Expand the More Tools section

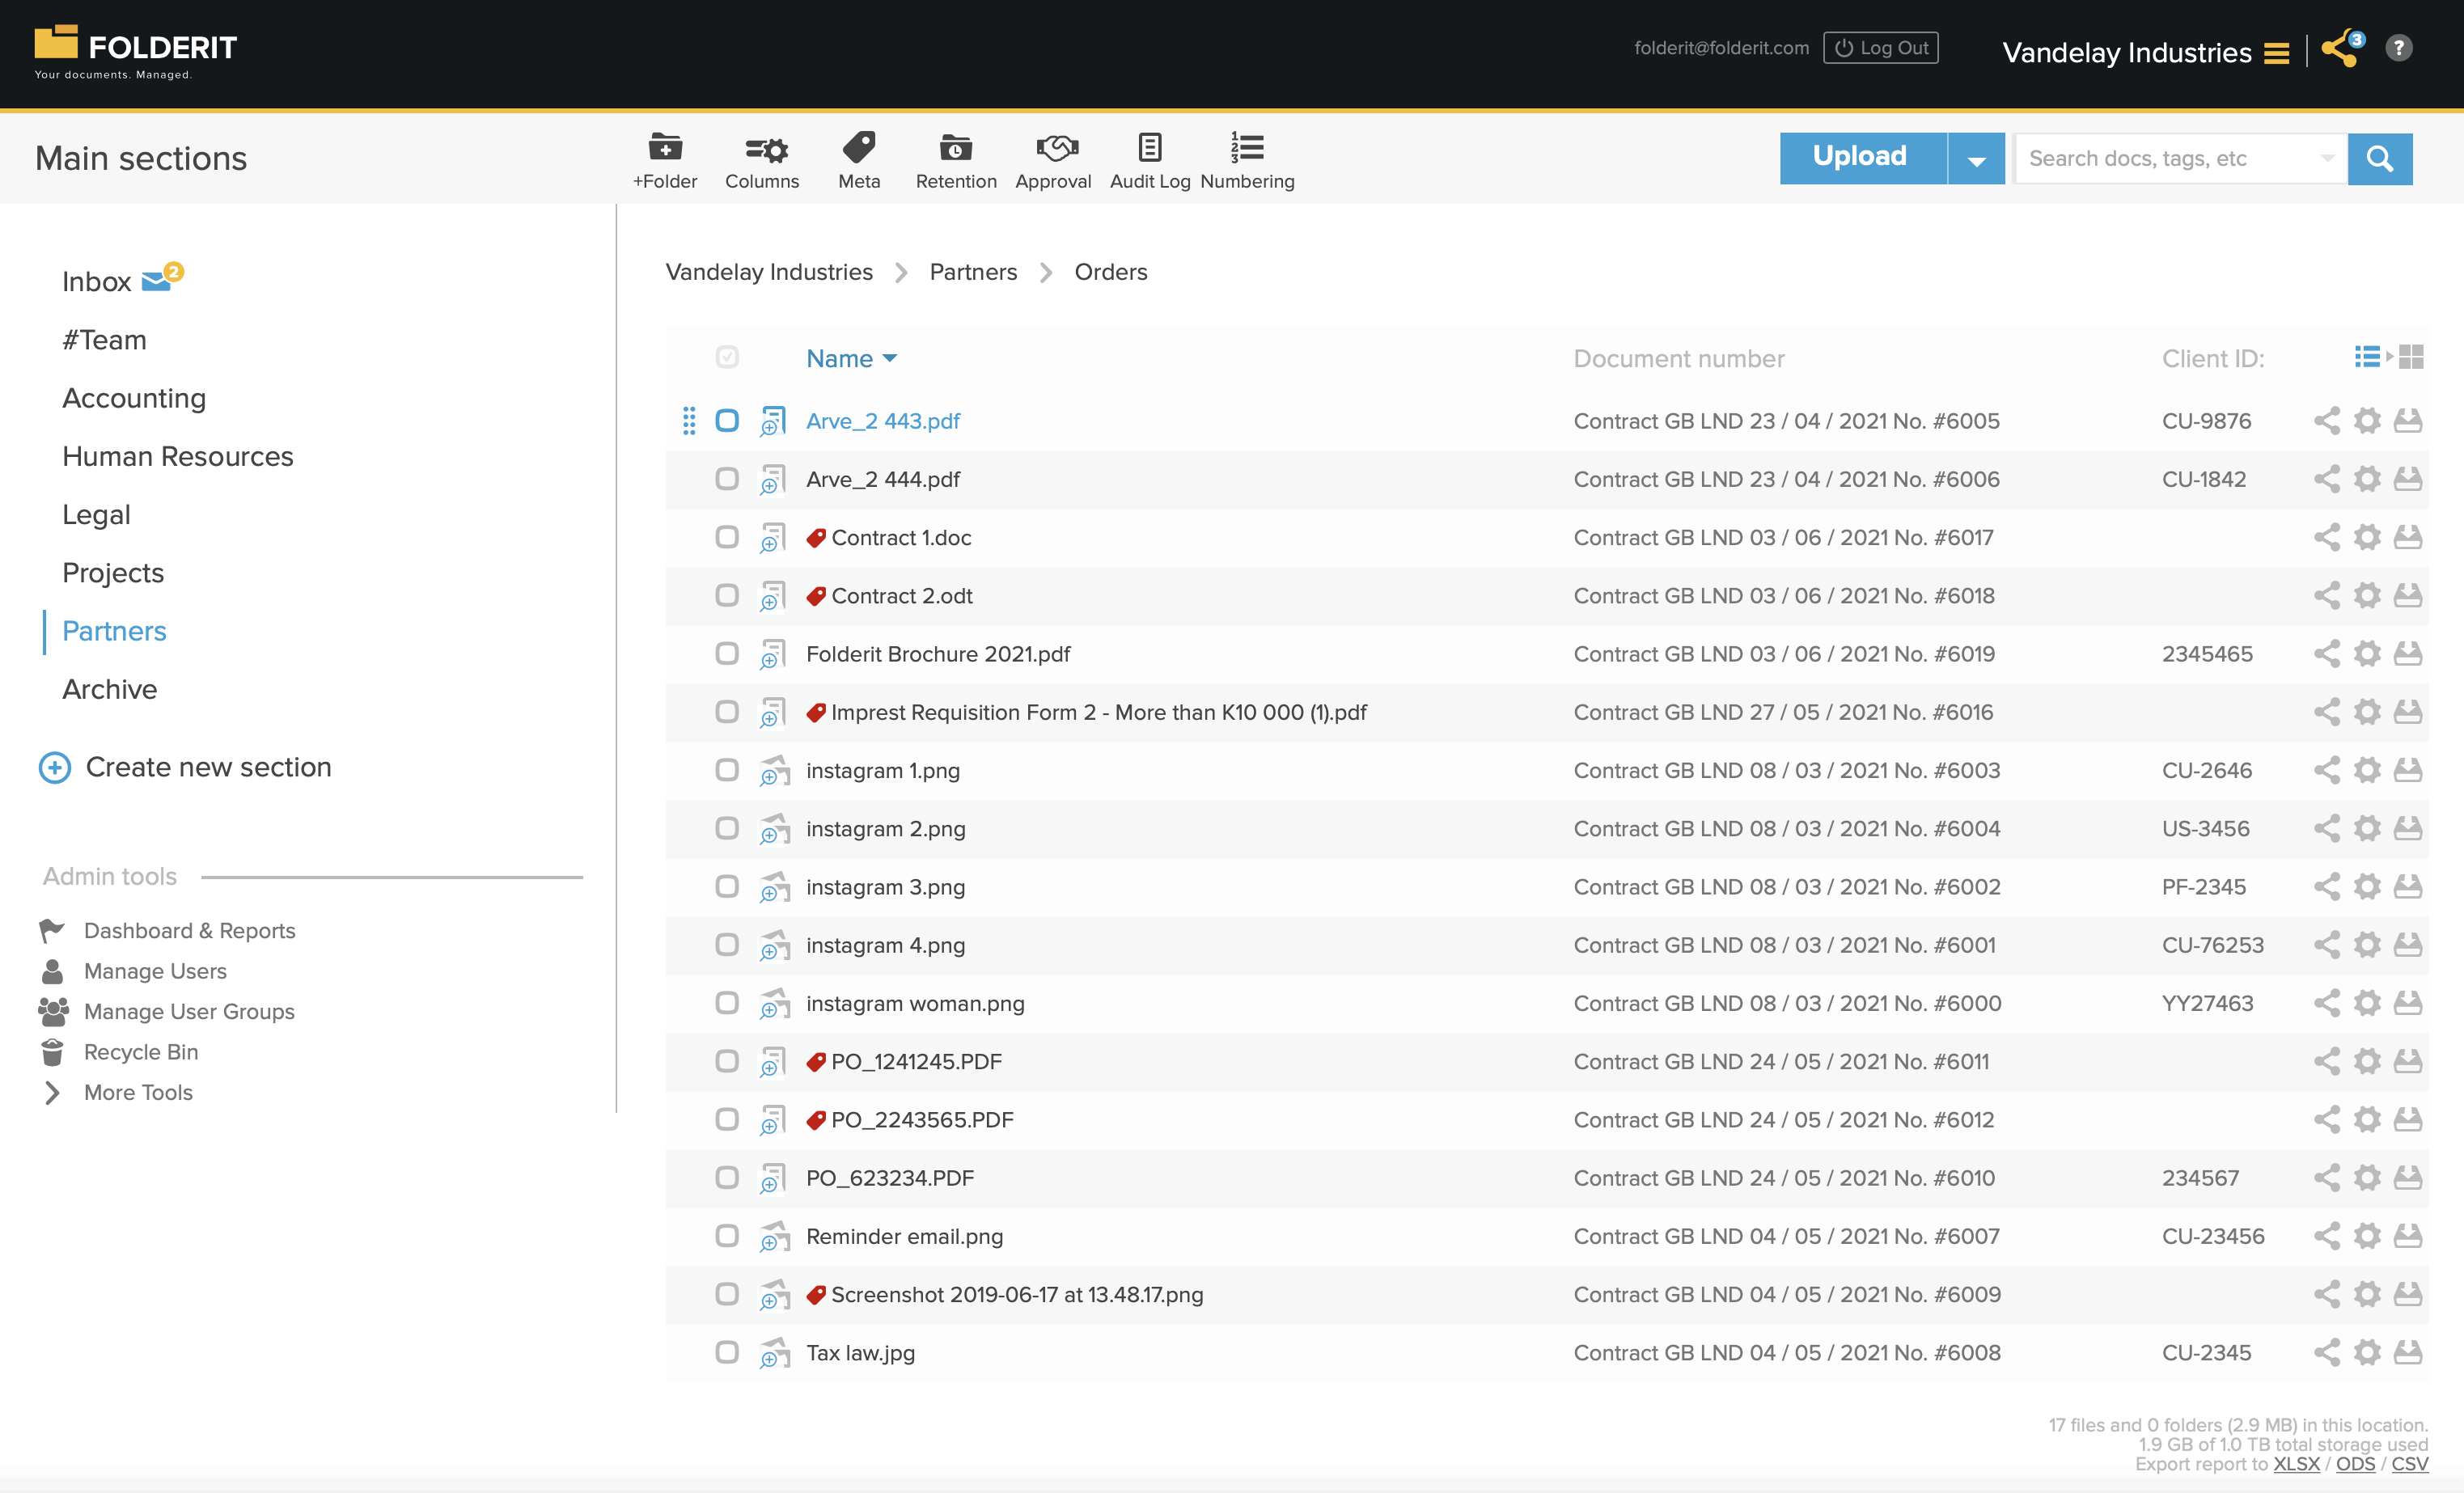(x=138, y=1092)
